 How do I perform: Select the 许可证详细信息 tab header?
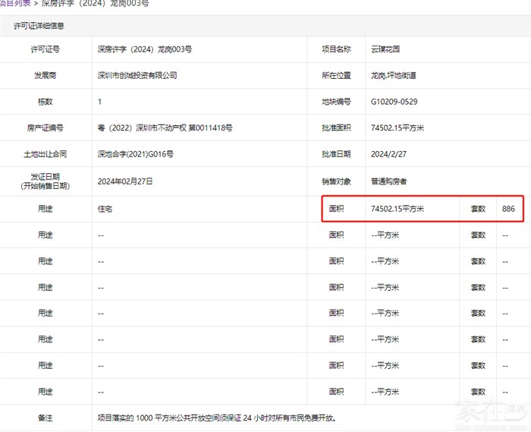tap(39, 26)
